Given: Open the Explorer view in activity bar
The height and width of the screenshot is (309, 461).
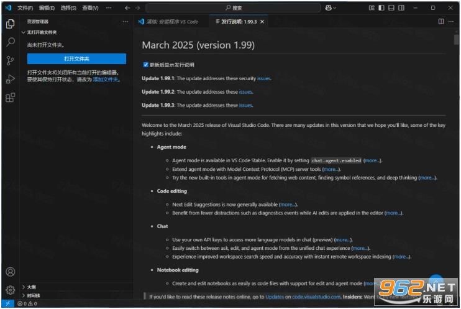Looking at the screenshot, I should pos(11,24).
